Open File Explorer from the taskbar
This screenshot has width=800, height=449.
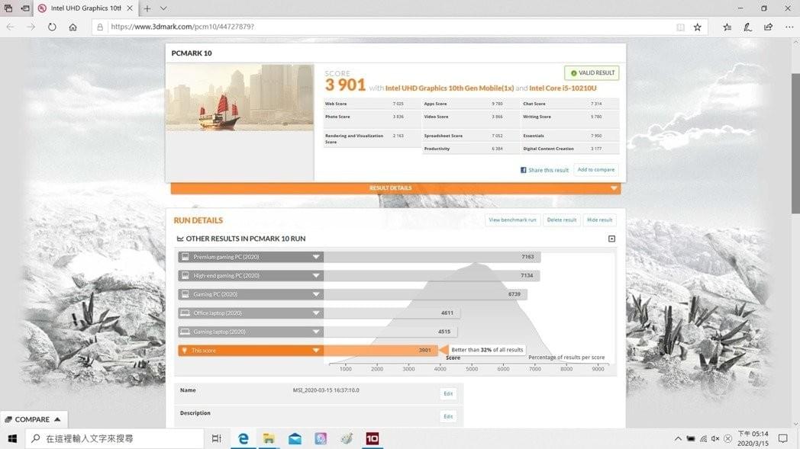pos(269,439)
